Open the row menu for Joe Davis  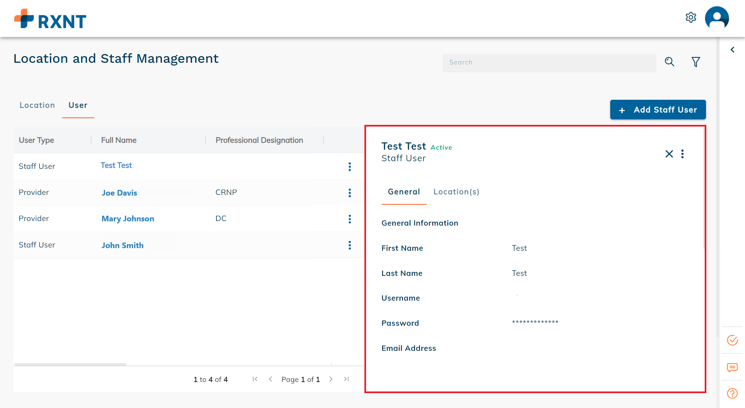(350, 193)
